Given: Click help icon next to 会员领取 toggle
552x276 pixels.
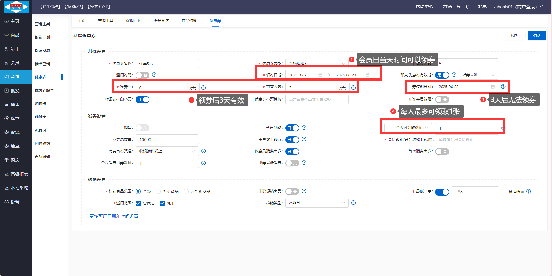Looking at the screenshot, I should click(x=304, y=128).
